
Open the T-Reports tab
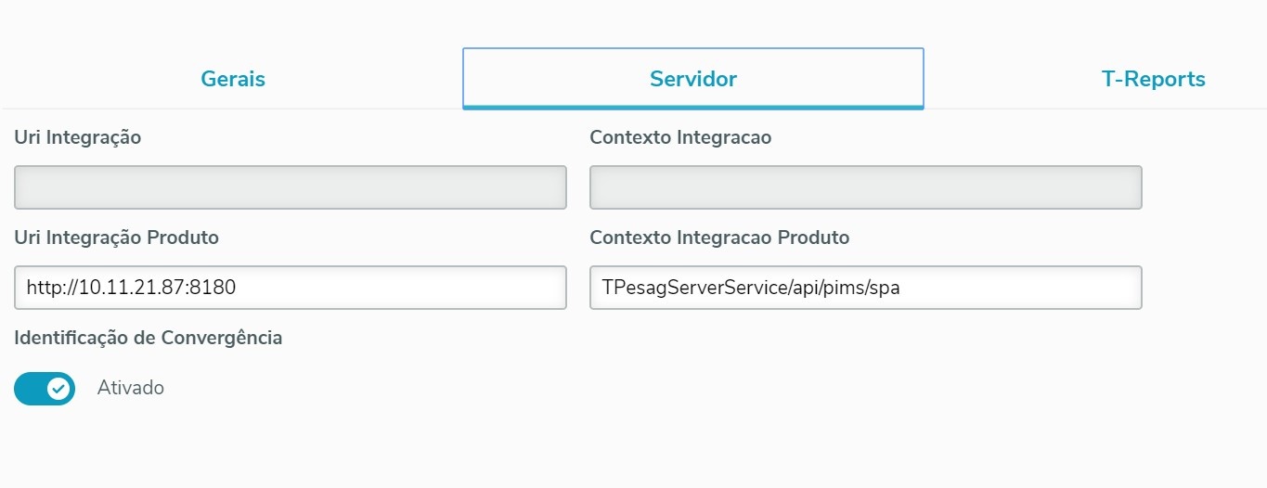tap(1153, 79)
